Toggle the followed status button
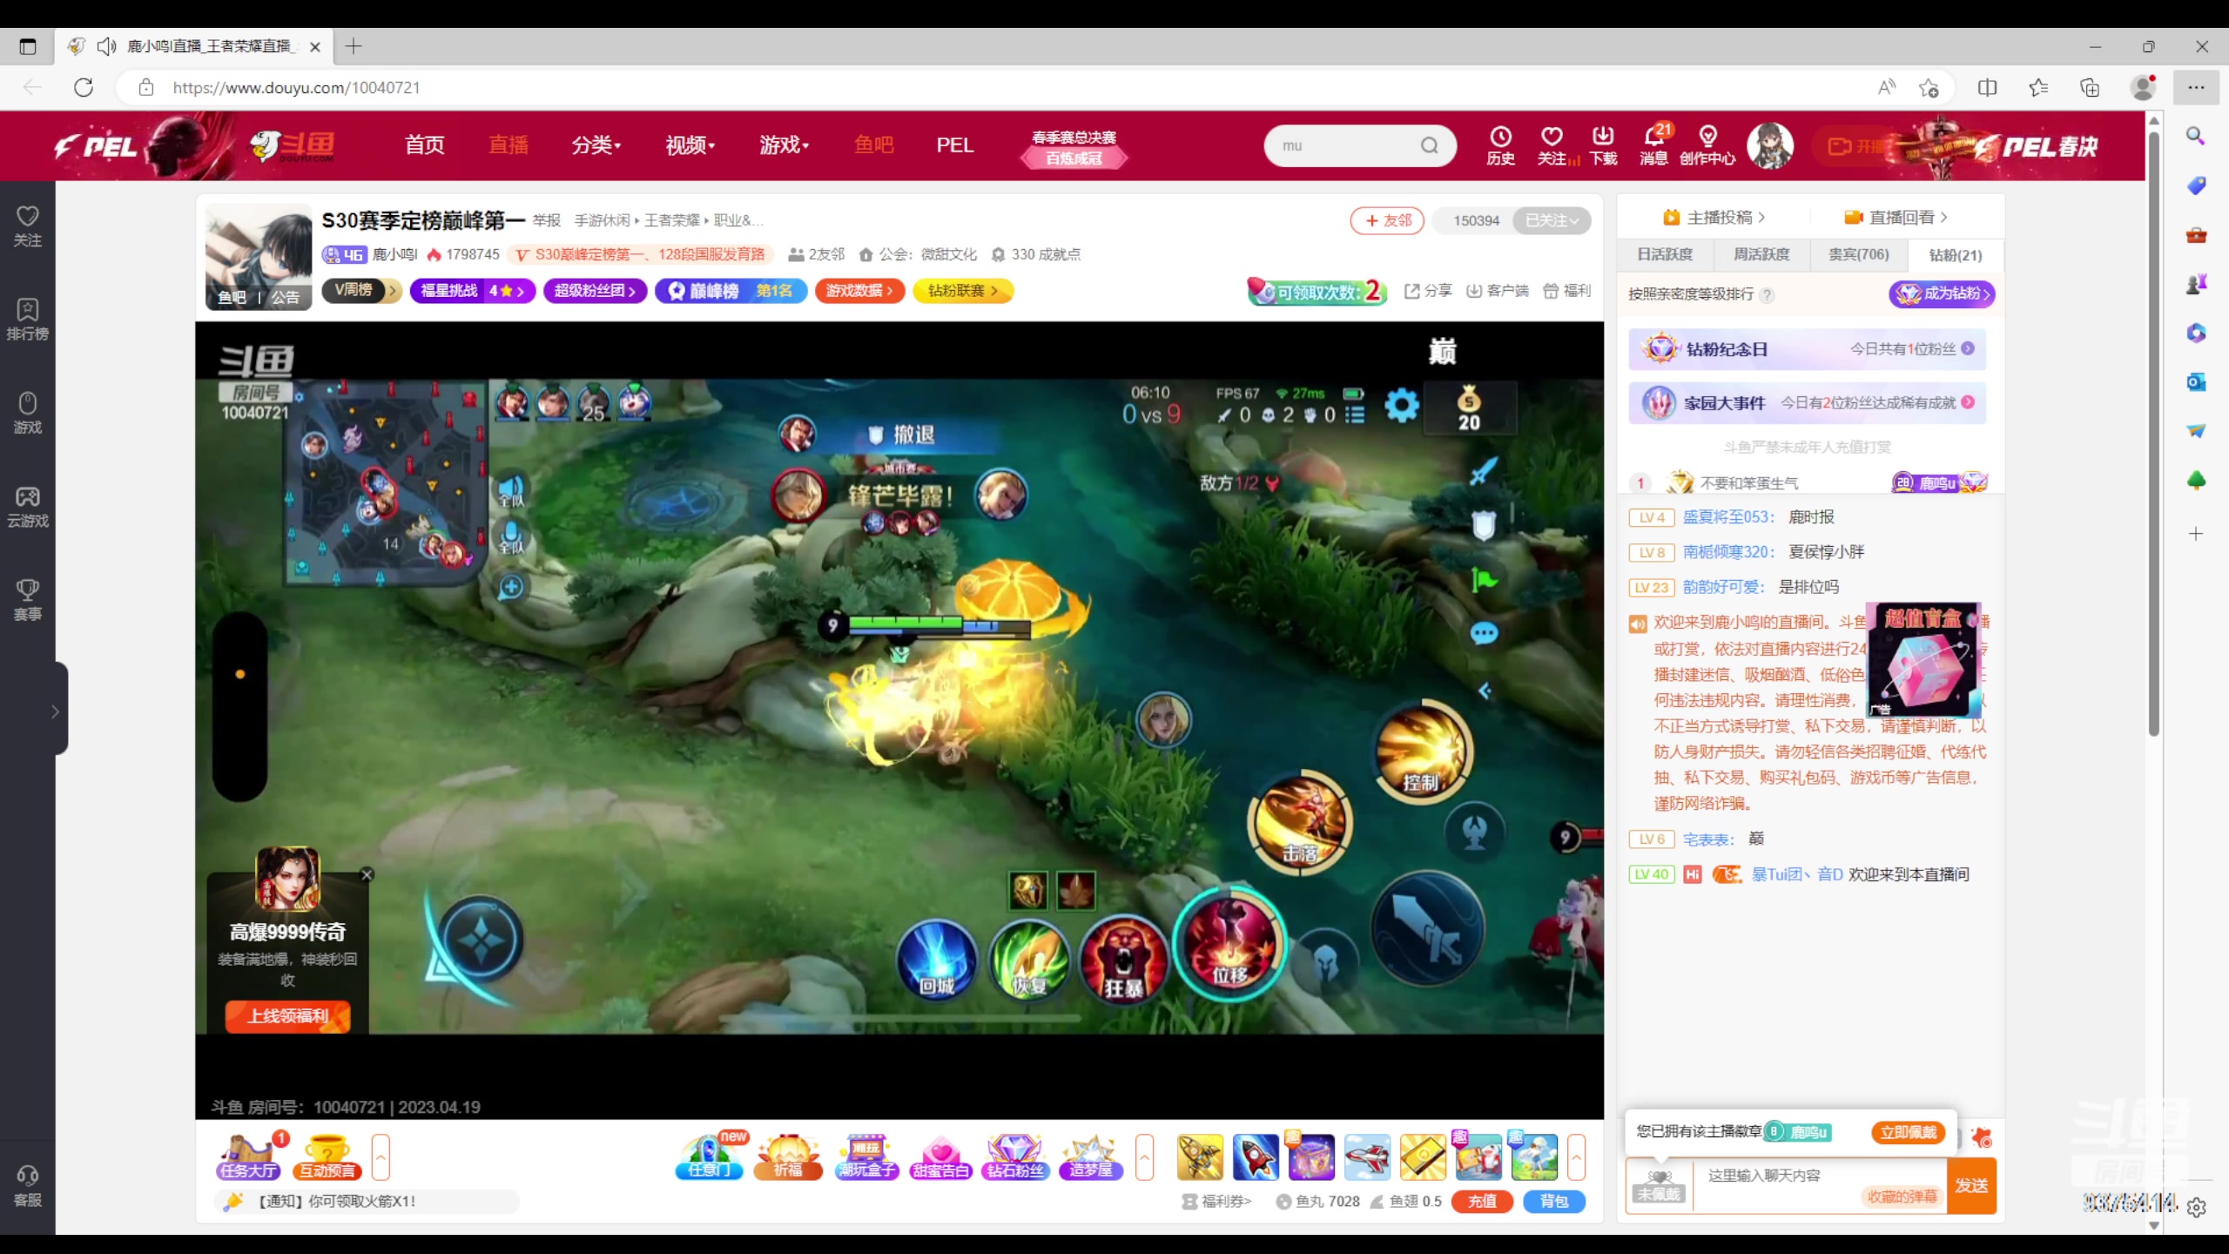 1551,220
